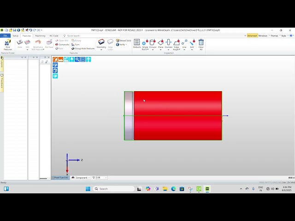295x221 pixels.
Task: Expand the Geometry dropdown arrow
Action: (101, 50)
